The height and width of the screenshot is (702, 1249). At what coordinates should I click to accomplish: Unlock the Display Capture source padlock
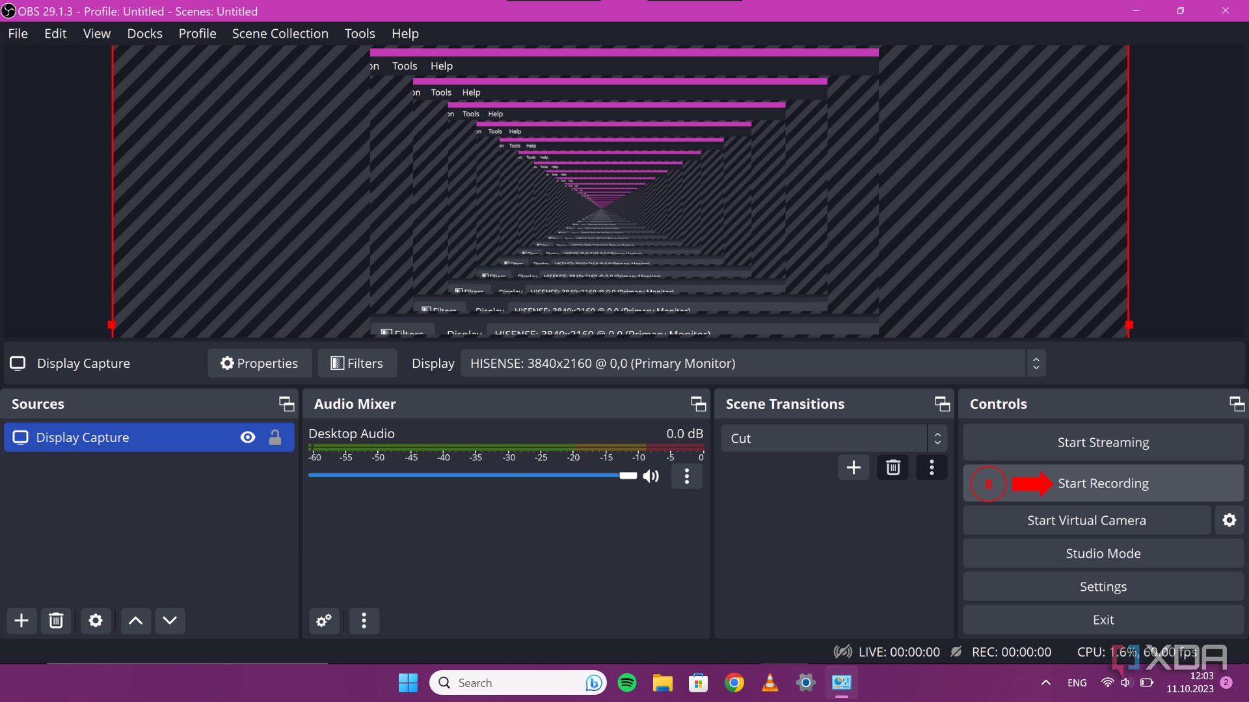(x=275, y=437)
